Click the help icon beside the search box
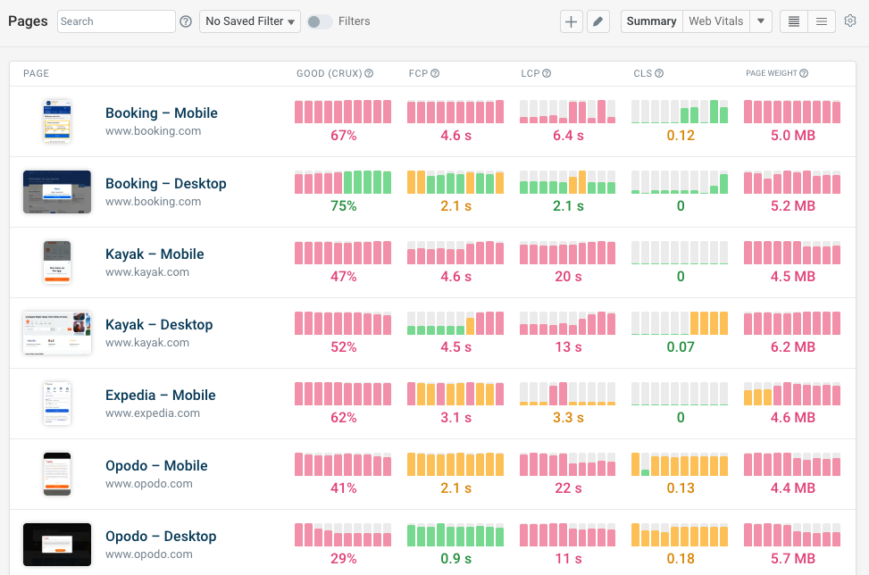869x575 pixels. click(185, 21)
